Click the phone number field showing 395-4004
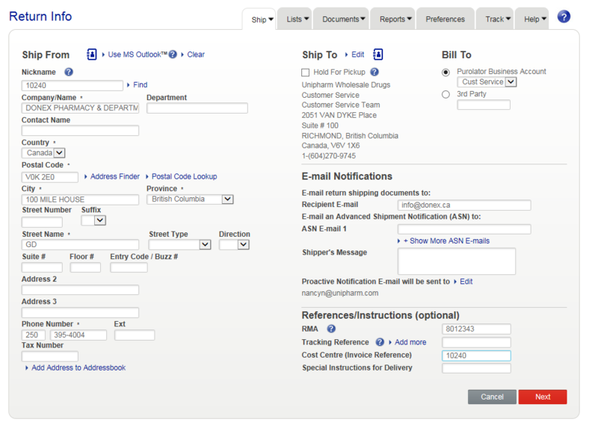 pos(78,335)
